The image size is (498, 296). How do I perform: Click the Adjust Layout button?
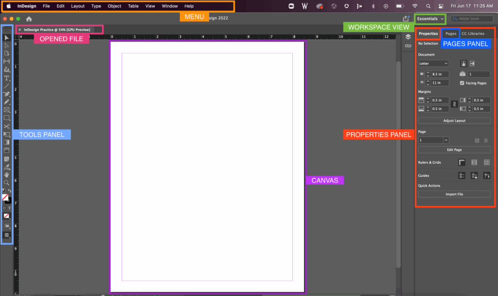click(x=454, y=120)
